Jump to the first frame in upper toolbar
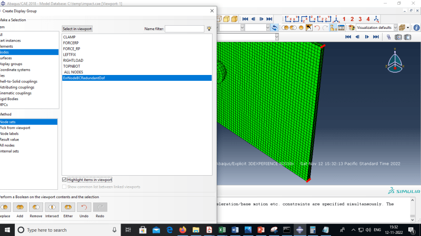The width and height of the screenshot is (421, 236). point(245,19)
